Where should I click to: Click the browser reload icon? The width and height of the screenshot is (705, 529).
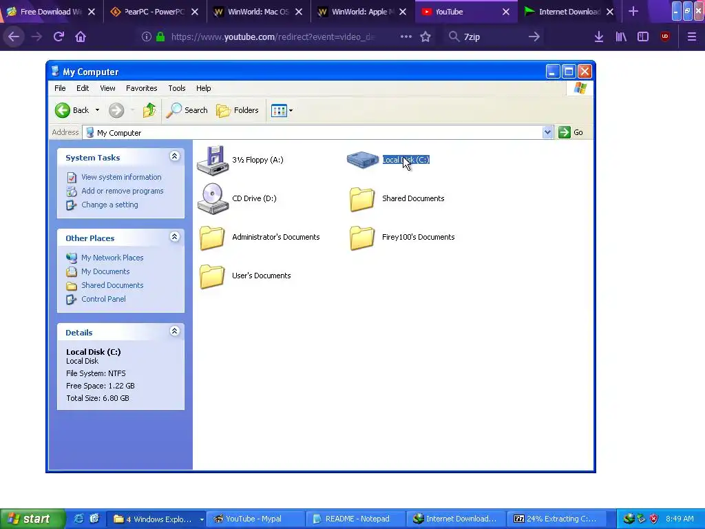[59, 37]
